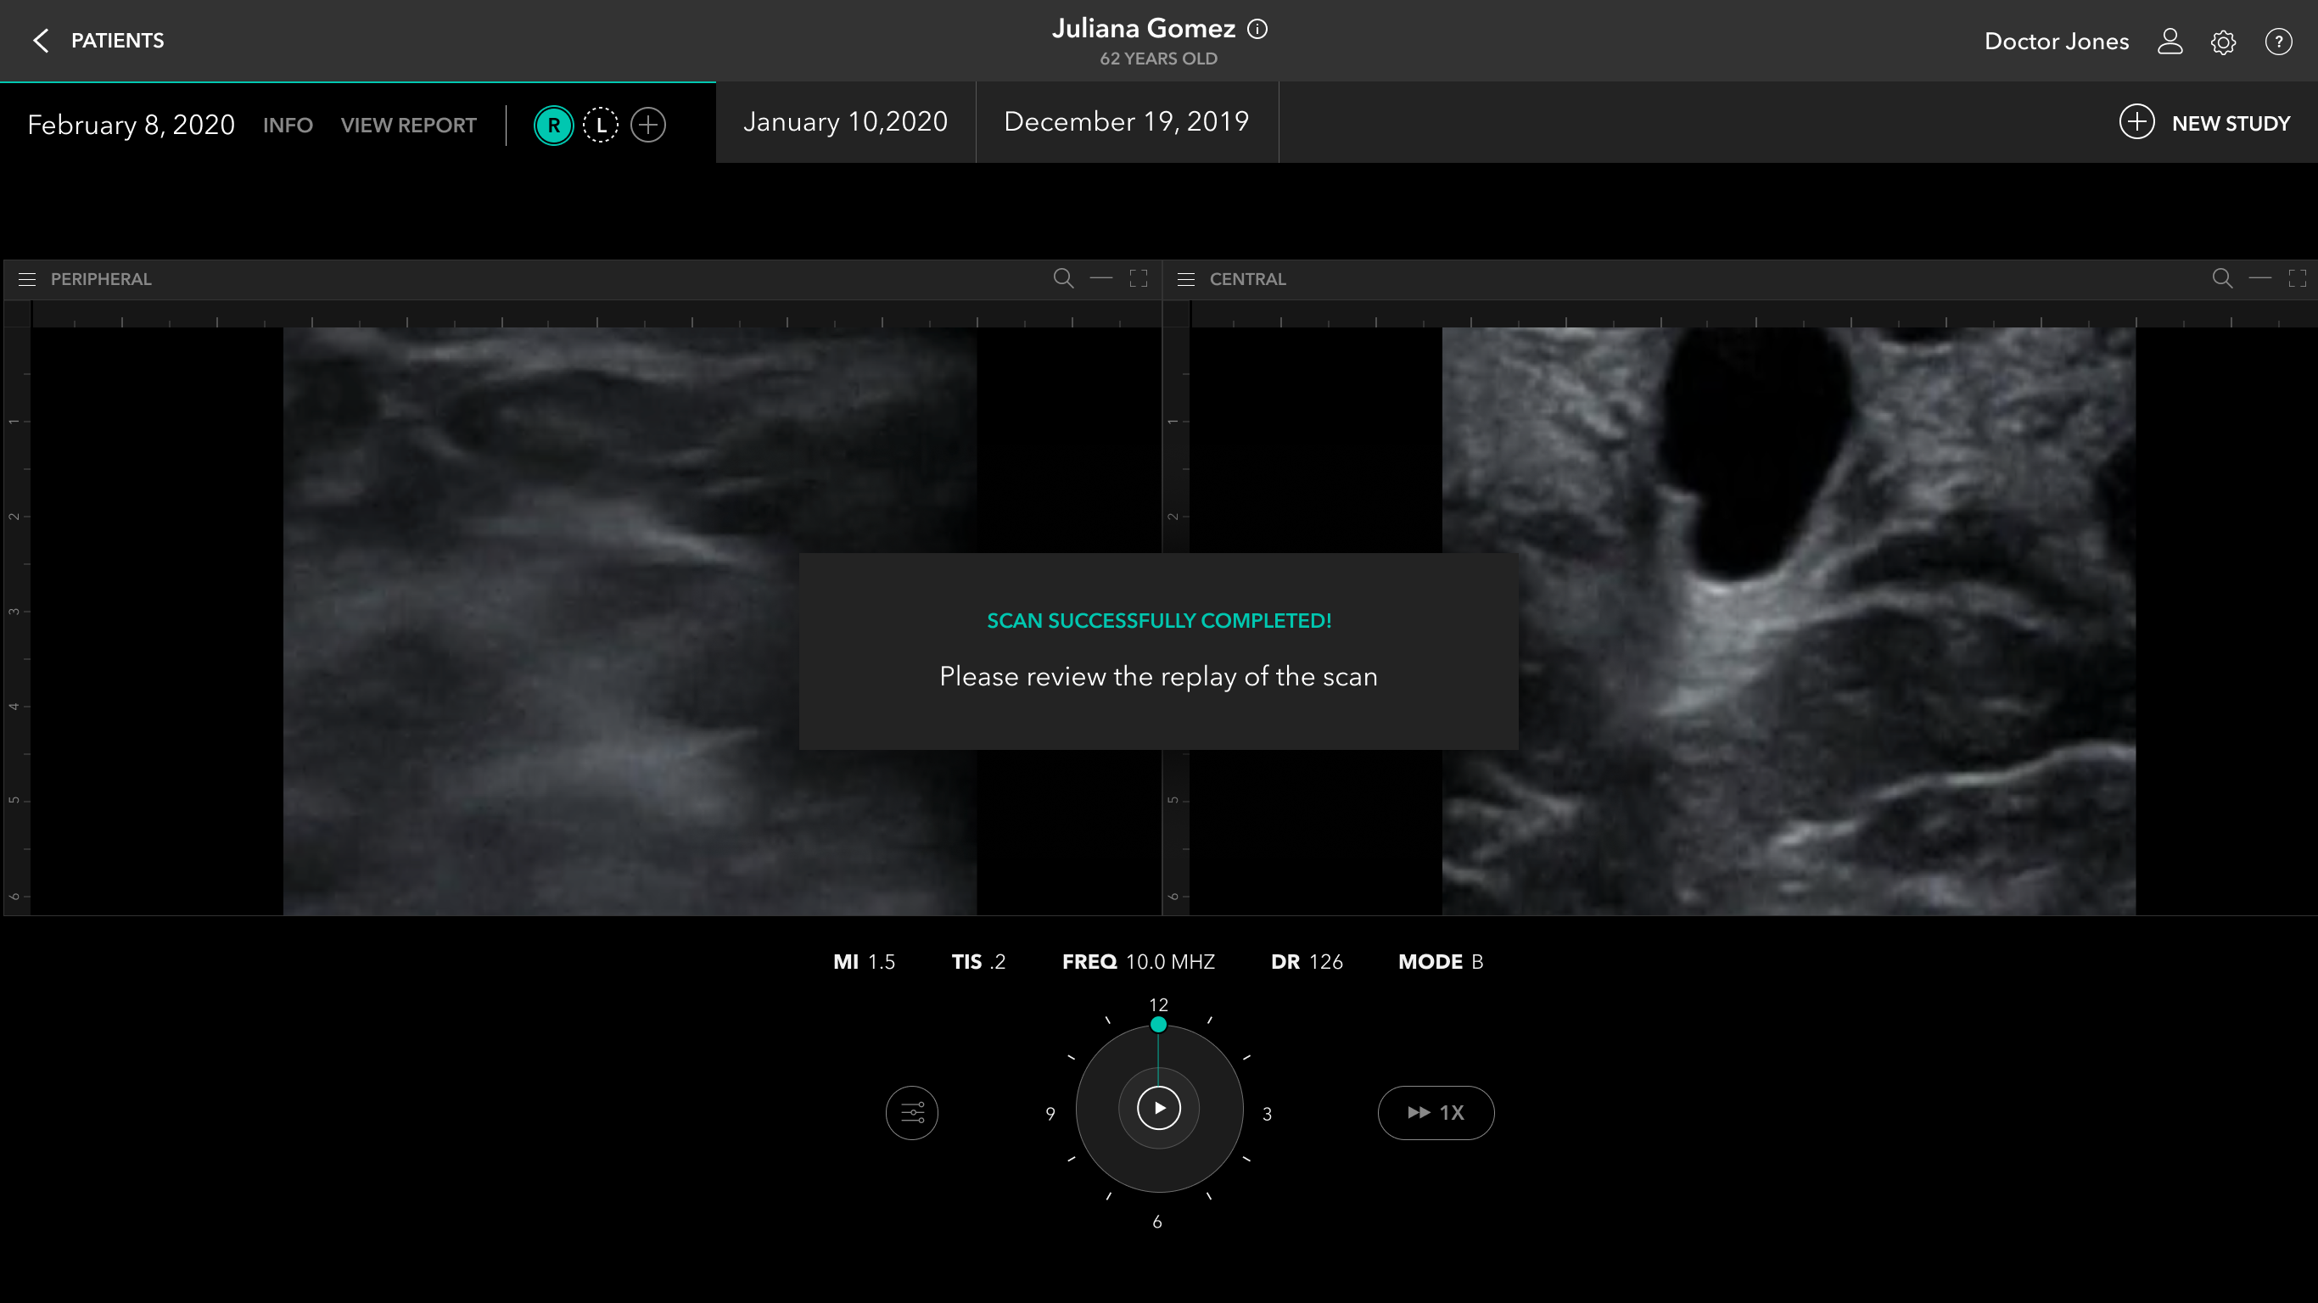
Task: Open the Central panel hamburger menu
Action: coord(1186,279)
